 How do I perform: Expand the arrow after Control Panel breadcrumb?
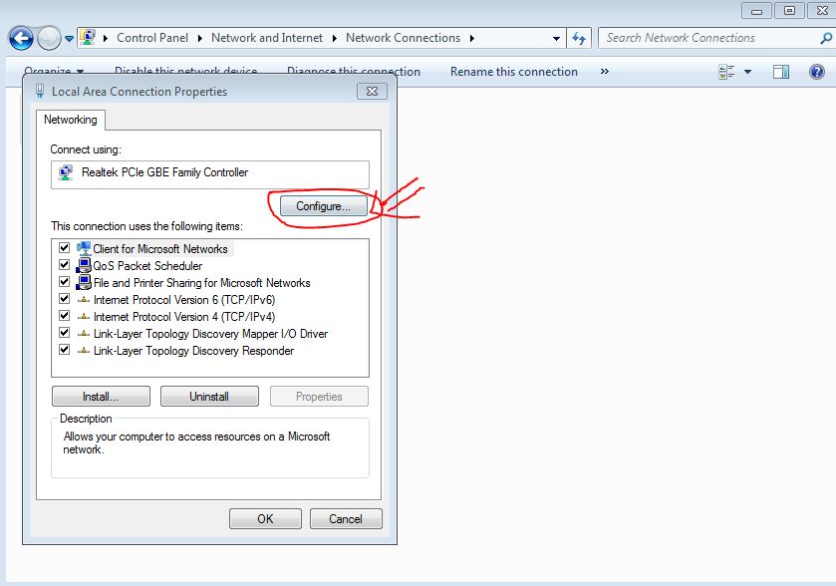point(200,39)
